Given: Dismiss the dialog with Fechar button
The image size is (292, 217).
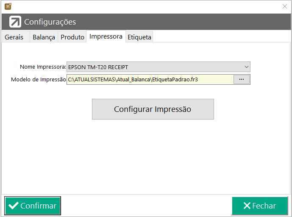Looking at the screenshot, I should click(260, 206).
